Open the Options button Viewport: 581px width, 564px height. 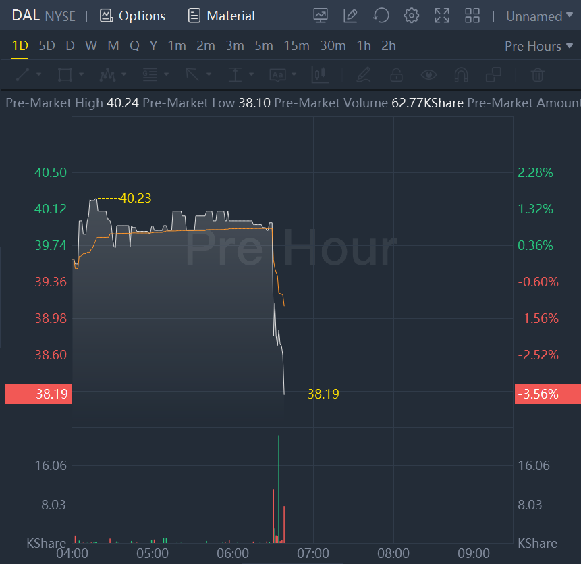click(x=132, y=16)
